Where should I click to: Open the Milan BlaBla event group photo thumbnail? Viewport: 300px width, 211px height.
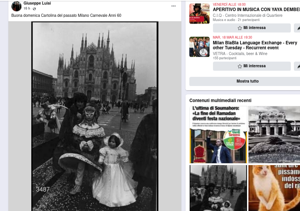[199, 47]
